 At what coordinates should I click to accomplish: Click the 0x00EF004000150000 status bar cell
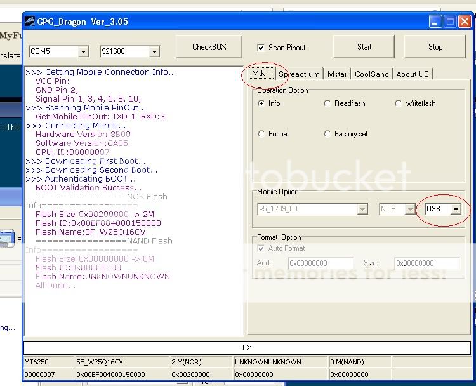pyautogui.click(x=122, y=375)
